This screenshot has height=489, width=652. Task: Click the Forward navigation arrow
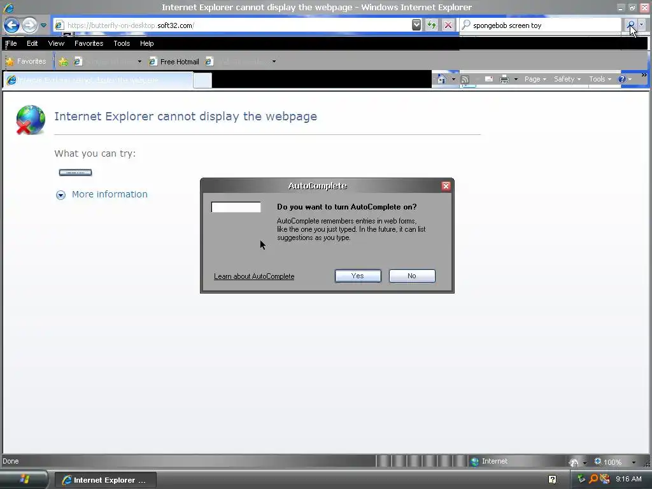pos(29,25)
